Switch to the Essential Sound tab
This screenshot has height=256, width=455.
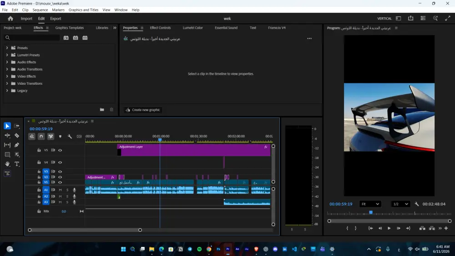226,28
